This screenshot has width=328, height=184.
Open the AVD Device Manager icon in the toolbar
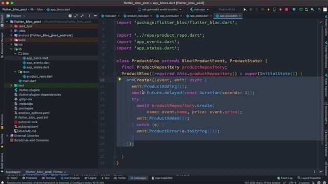click(306, 10)
